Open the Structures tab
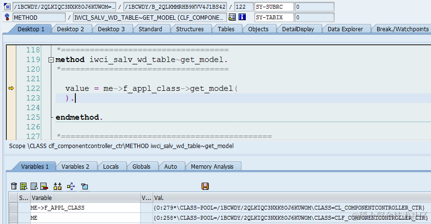Screen dimensions: 431x224 [190, 29]
